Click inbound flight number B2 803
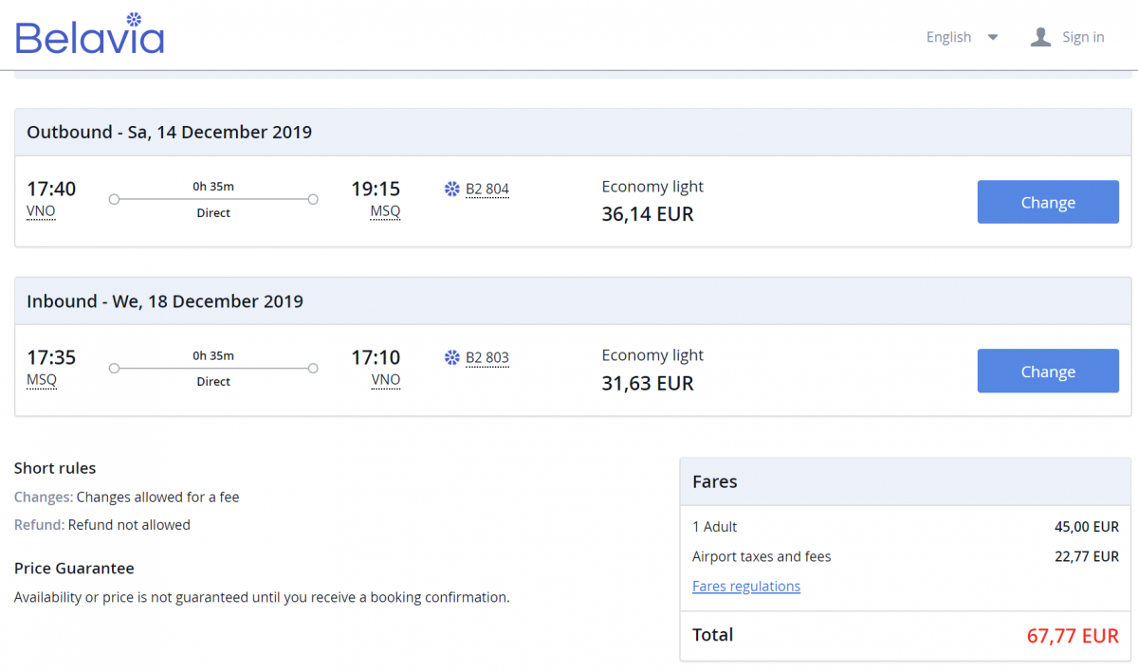Image resolution: width=1138 pixels, height=670 pixels. point(487,358)
